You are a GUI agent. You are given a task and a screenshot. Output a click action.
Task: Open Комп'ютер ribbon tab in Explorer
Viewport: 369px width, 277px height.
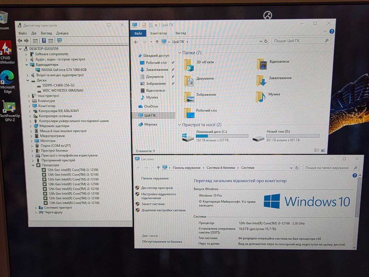[159, 33]
